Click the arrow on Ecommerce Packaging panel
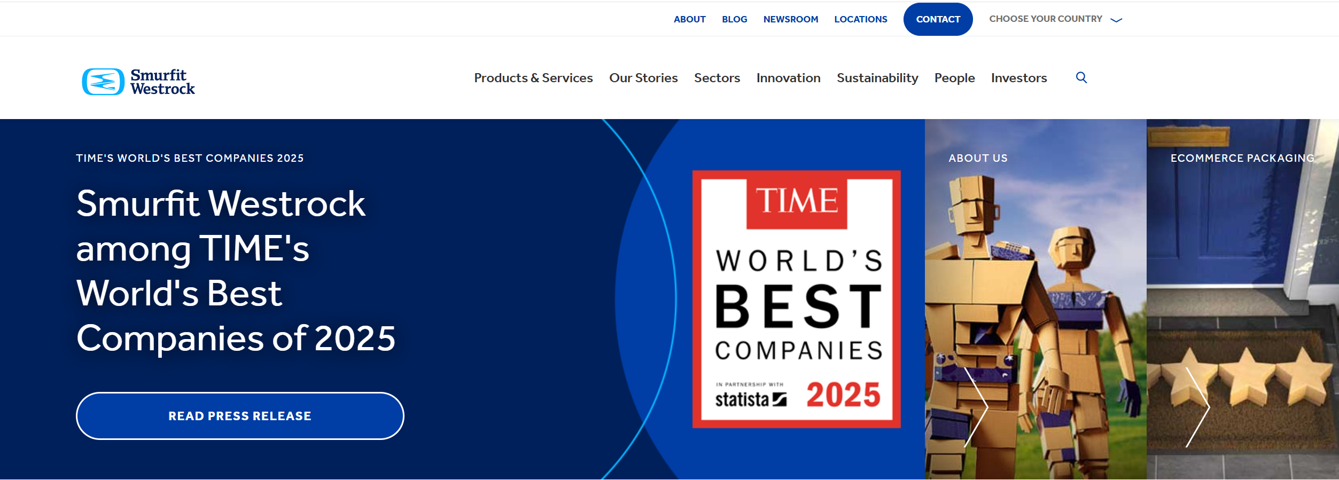 click(x=1197, y=407)
